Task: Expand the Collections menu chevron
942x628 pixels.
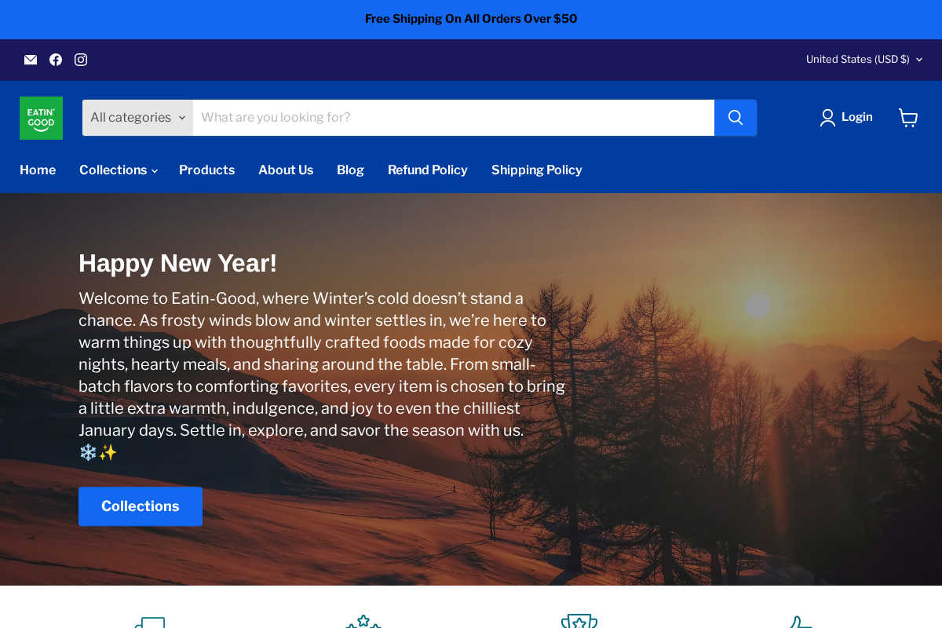Action: coord(155,171)
